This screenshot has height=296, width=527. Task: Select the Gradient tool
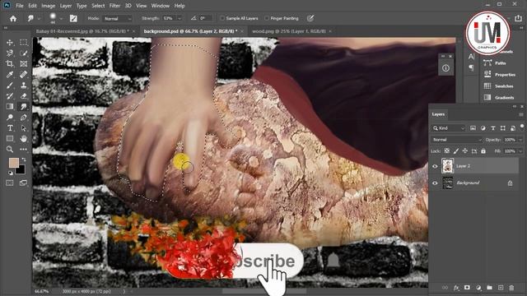coord(10,107)
